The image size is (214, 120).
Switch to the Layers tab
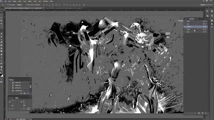[x=186, y=19]
